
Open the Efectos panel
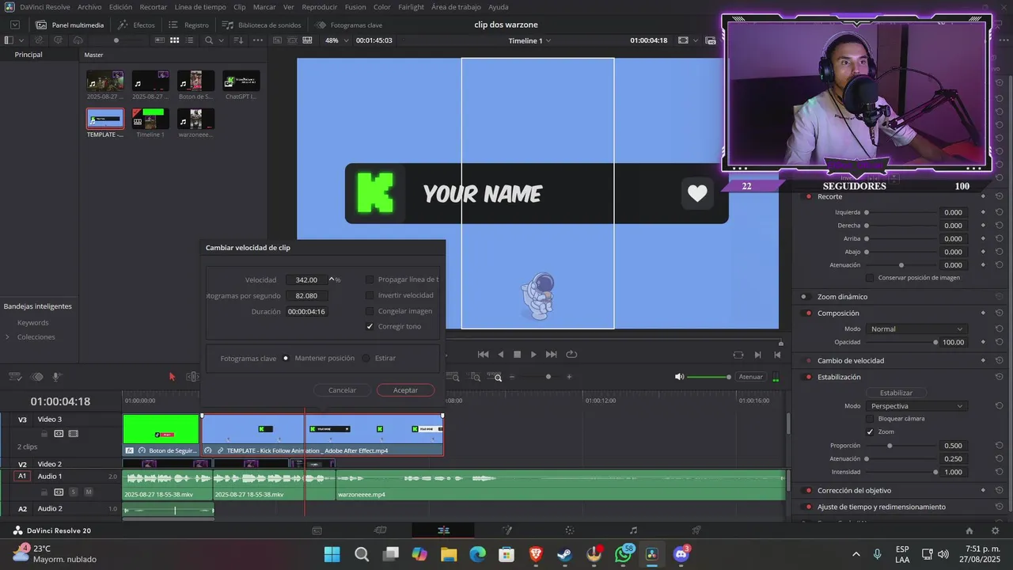136,25
